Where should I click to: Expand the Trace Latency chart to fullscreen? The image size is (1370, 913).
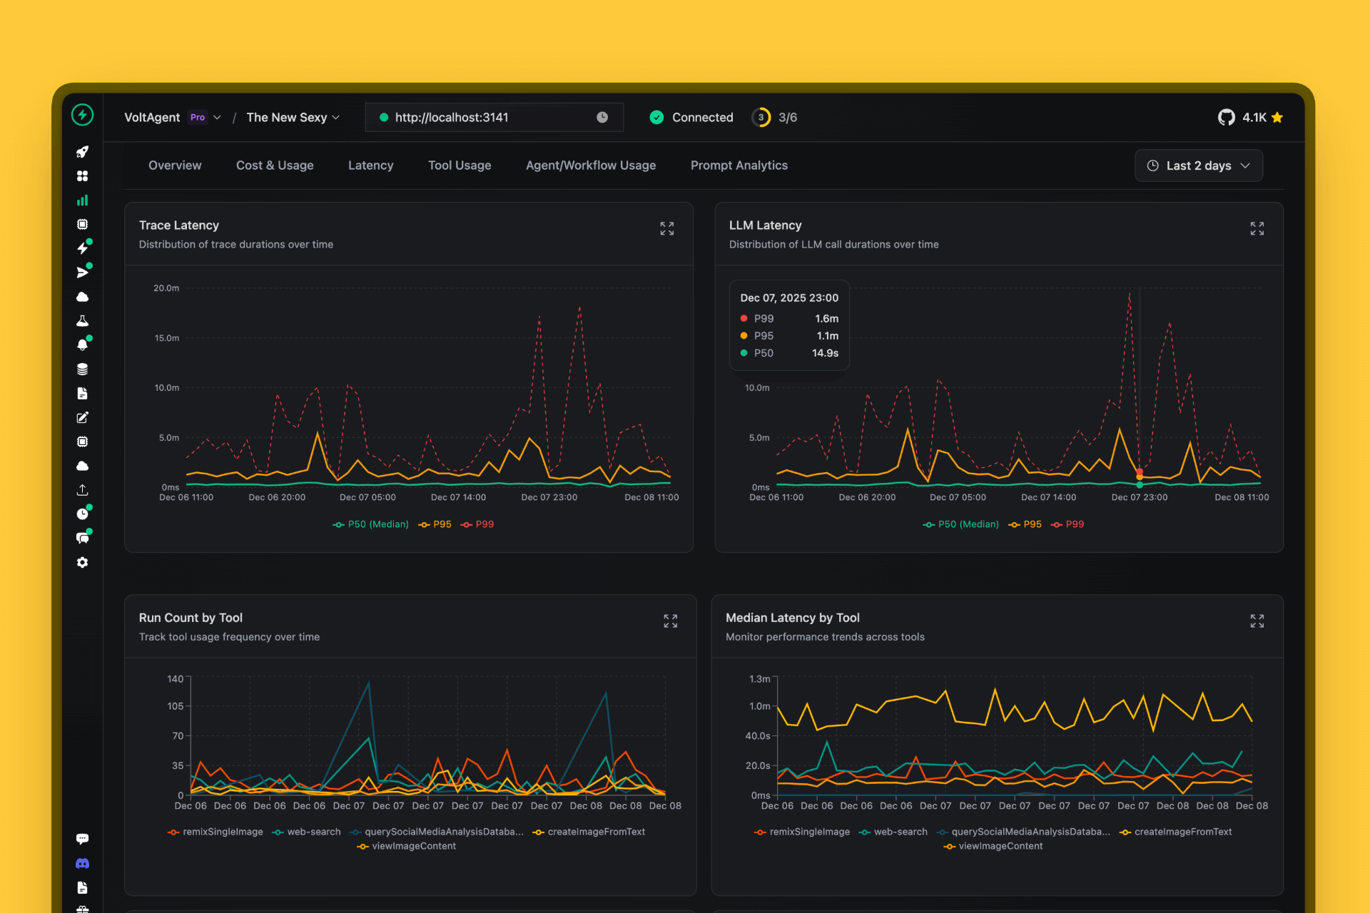666,228
